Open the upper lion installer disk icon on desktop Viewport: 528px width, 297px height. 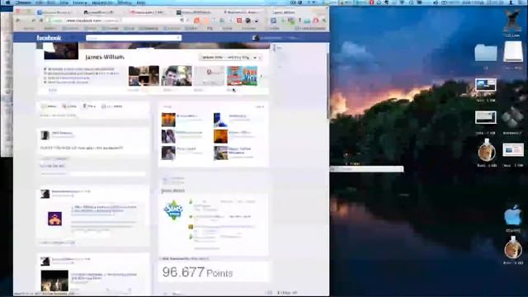[487, 150]
